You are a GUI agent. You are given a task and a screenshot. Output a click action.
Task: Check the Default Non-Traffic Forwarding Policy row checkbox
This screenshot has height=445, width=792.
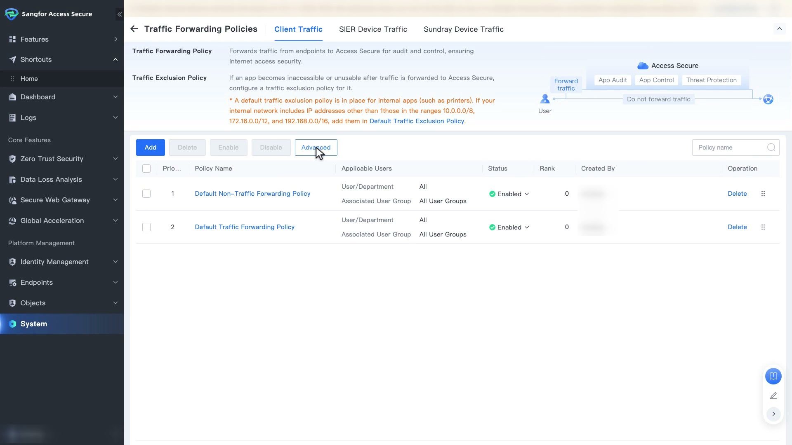point(146,194)
